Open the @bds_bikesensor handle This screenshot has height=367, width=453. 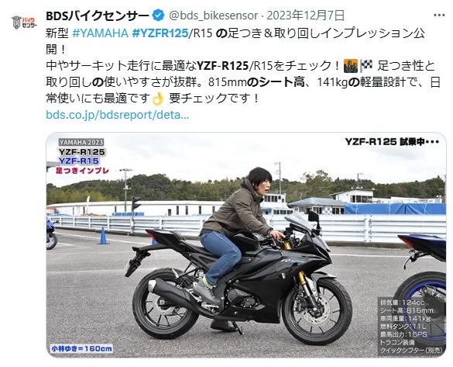point(213,16)
